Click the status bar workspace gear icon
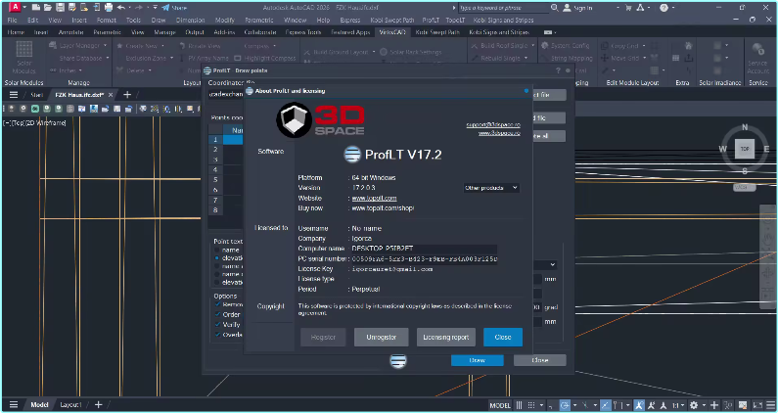778x413 pixels. [x=694, y=405]
